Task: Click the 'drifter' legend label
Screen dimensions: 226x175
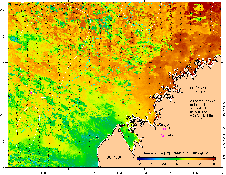Action: [x=170, y=135]
